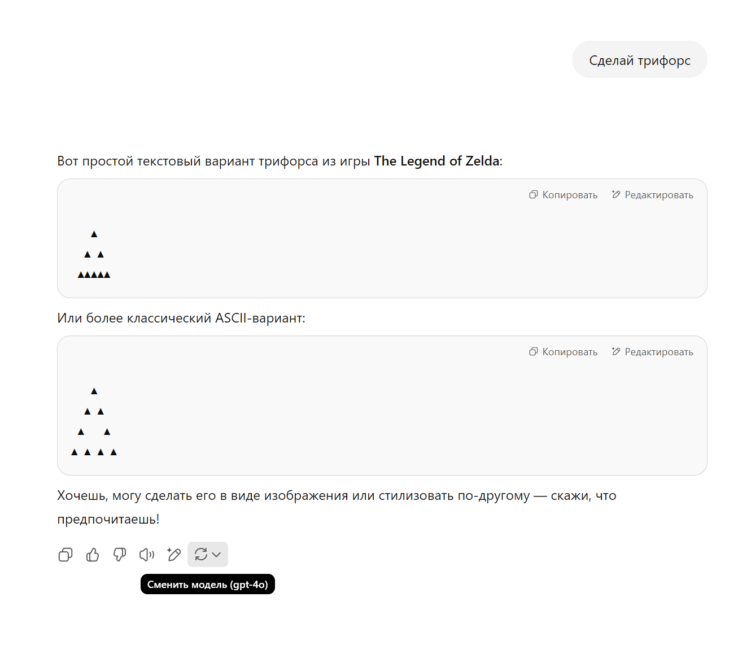Click the 'Сменить модель (gpt-4o)' tooltip
This screenshot has width=751, height=649.
click(207, 584)
